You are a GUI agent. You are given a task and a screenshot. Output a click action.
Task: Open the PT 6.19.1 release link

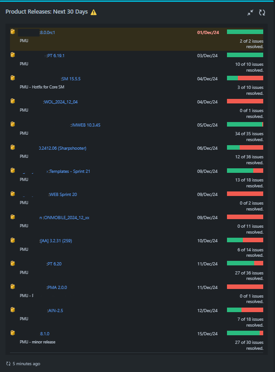(x=55, y=56)
